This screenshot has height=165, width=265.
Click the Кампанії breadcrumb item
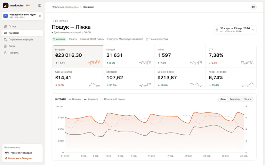click(x=88, y=7)
